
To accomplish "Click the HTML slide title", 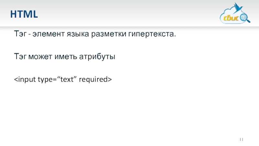I will coord(24,14).
